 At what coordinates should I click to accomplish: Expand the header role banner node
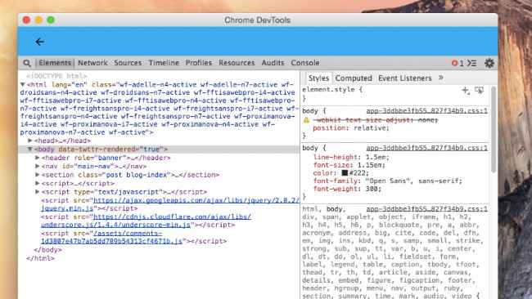pos(38,158)
